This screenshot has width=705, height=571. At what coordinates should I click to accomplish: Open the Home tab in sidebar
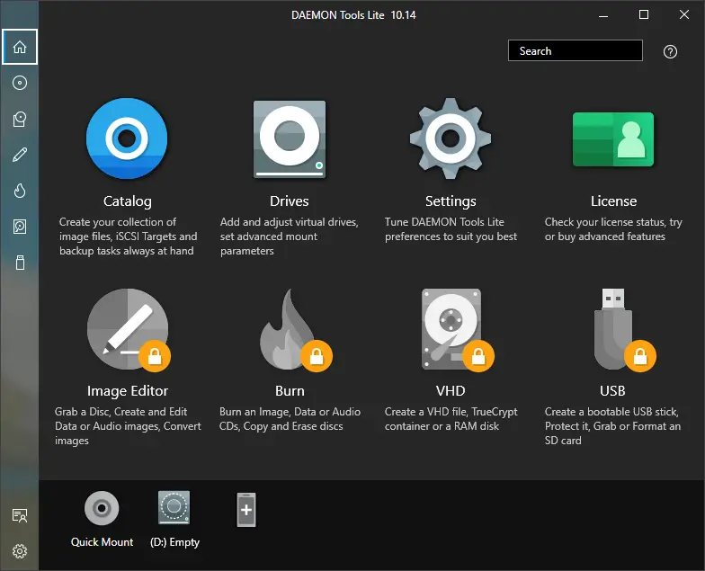[20, 47]
